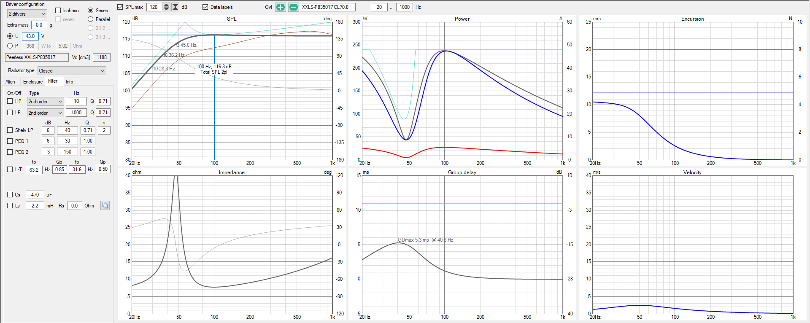
Task: Toggle the Data labels checkbox
Action: (205, 7)
